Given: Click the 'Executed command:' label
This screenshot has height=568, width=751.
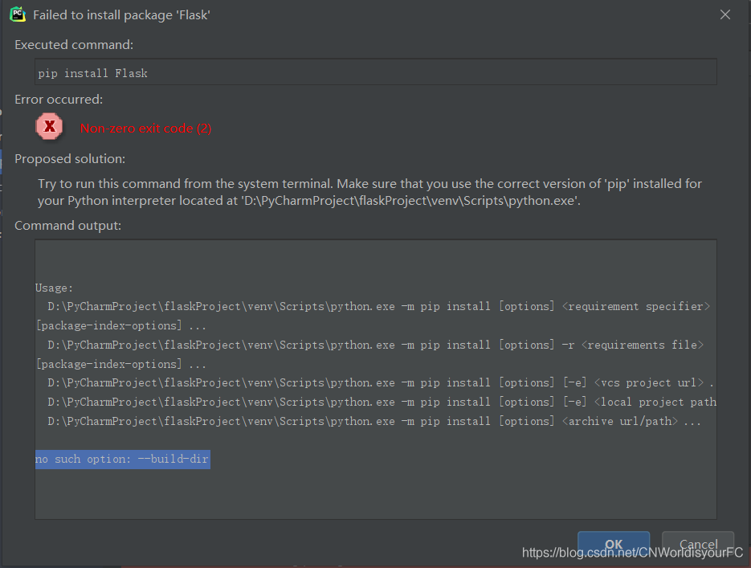Looking at the screenshot, I should [74, 45].
